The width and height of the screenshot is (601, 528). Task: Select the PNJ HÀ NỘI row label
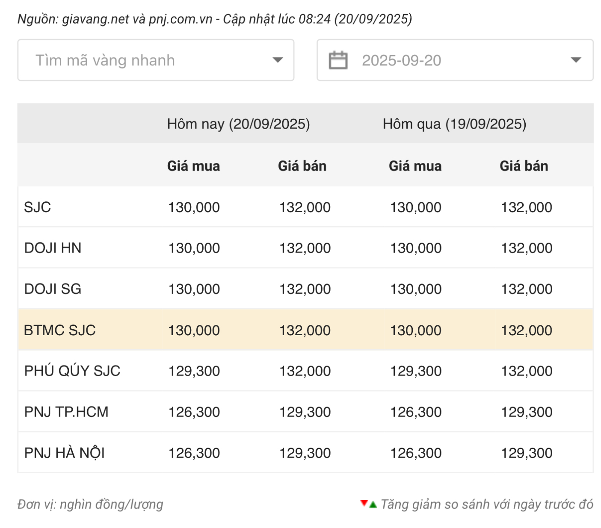click(x=65, y=453)
